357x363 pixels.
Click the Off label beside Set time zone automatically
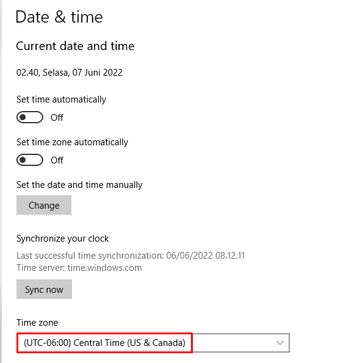(57, 160)
